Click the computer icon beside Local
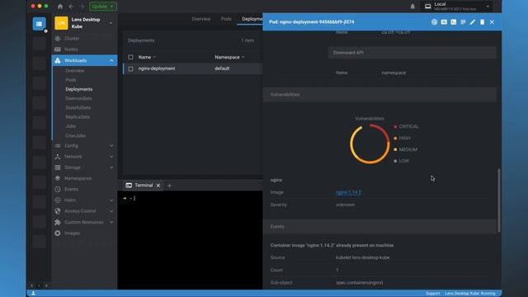This screenshot has width=528, height=297. click(x=427, y=7)
